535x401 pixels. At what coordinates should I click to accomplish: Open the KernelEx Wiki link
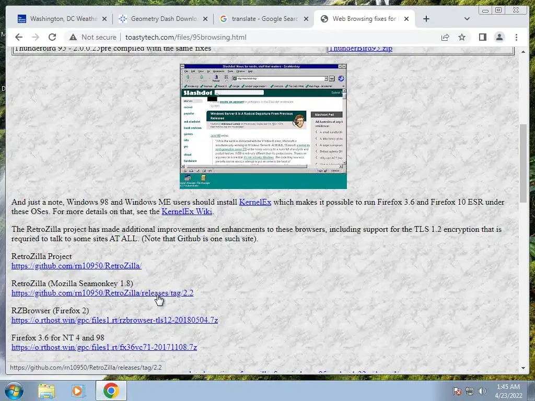pos(187,211)
